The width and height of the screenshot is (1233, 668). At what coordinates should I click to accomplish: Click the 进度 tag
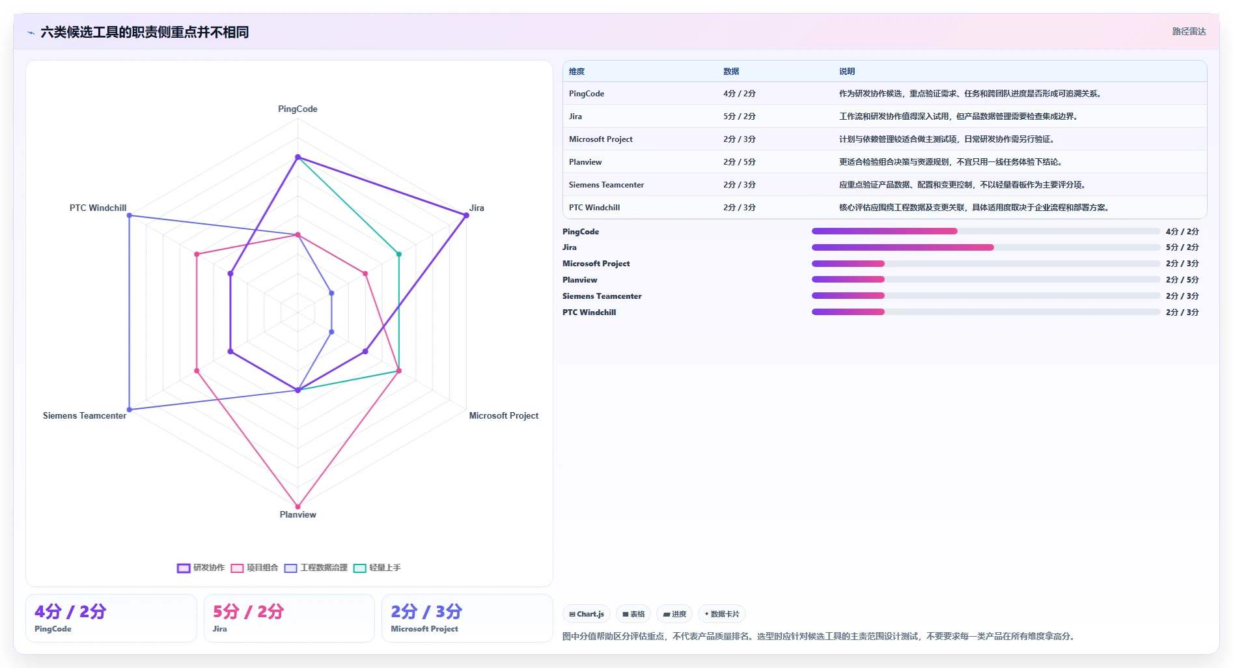click(674, 614)
